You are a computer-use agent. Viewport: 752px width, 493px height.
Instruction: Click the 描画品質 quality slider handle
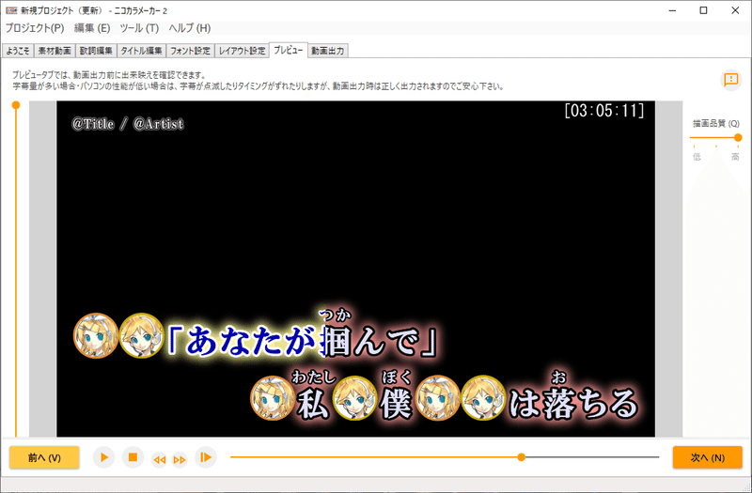(738, 137)
